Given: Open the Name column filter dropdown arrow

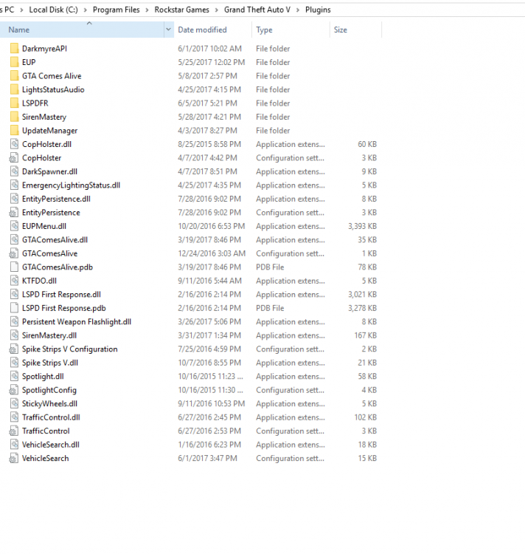Looking at the screenshot, I should coord(169,30).
